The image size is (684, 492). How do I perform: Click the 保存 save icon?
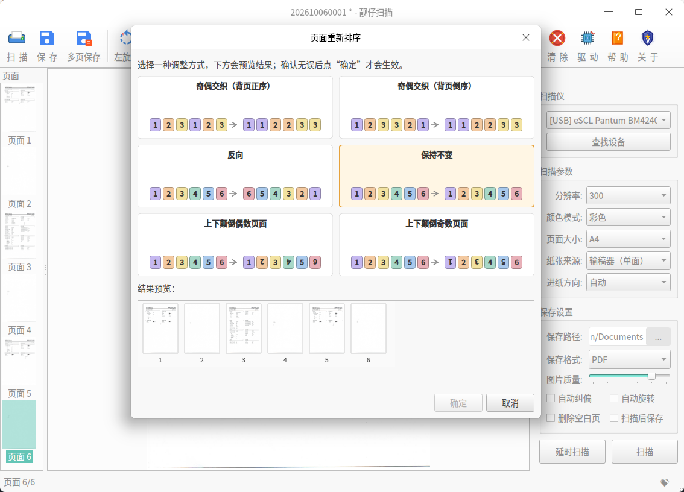click(x=47, y=39)
